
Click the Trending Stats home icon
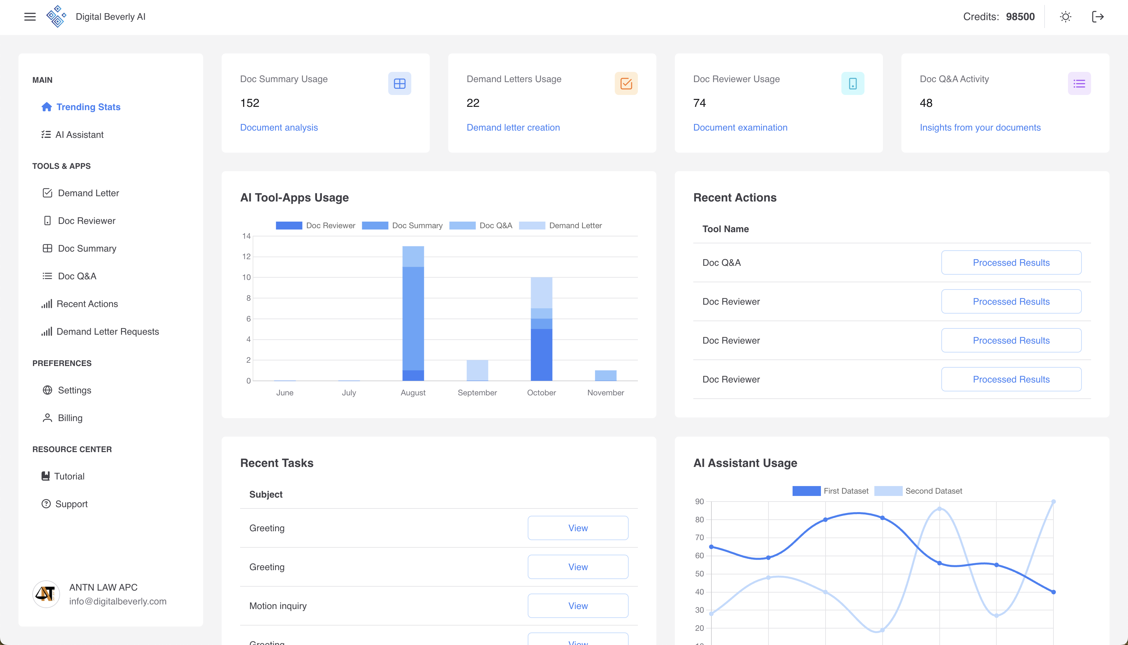[x=47, y=107]
